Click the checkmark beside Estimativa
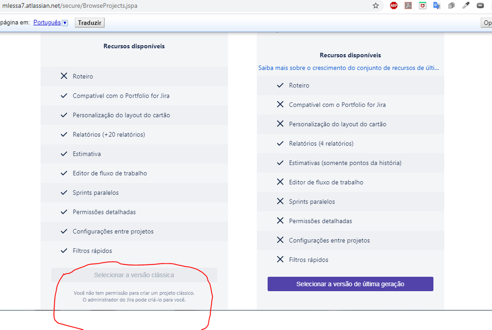492x330 pixels. [64, 154]
